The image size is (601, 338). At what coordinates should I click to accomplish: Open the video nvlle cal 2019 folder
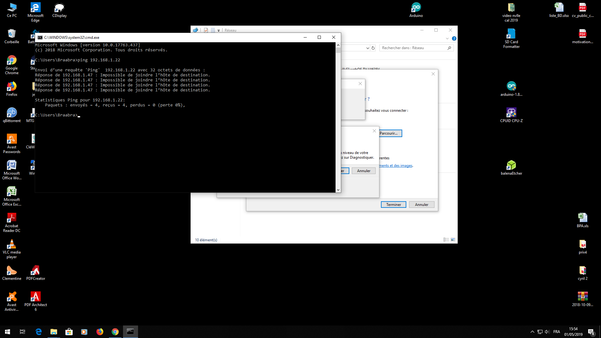[x=511, y=13]
